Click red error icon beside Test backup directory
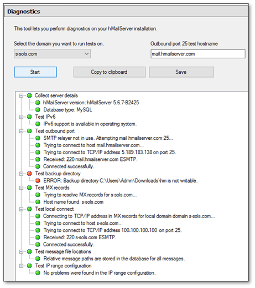The width and height of the screenshot is (255, 288). click(x=29, y=174)
